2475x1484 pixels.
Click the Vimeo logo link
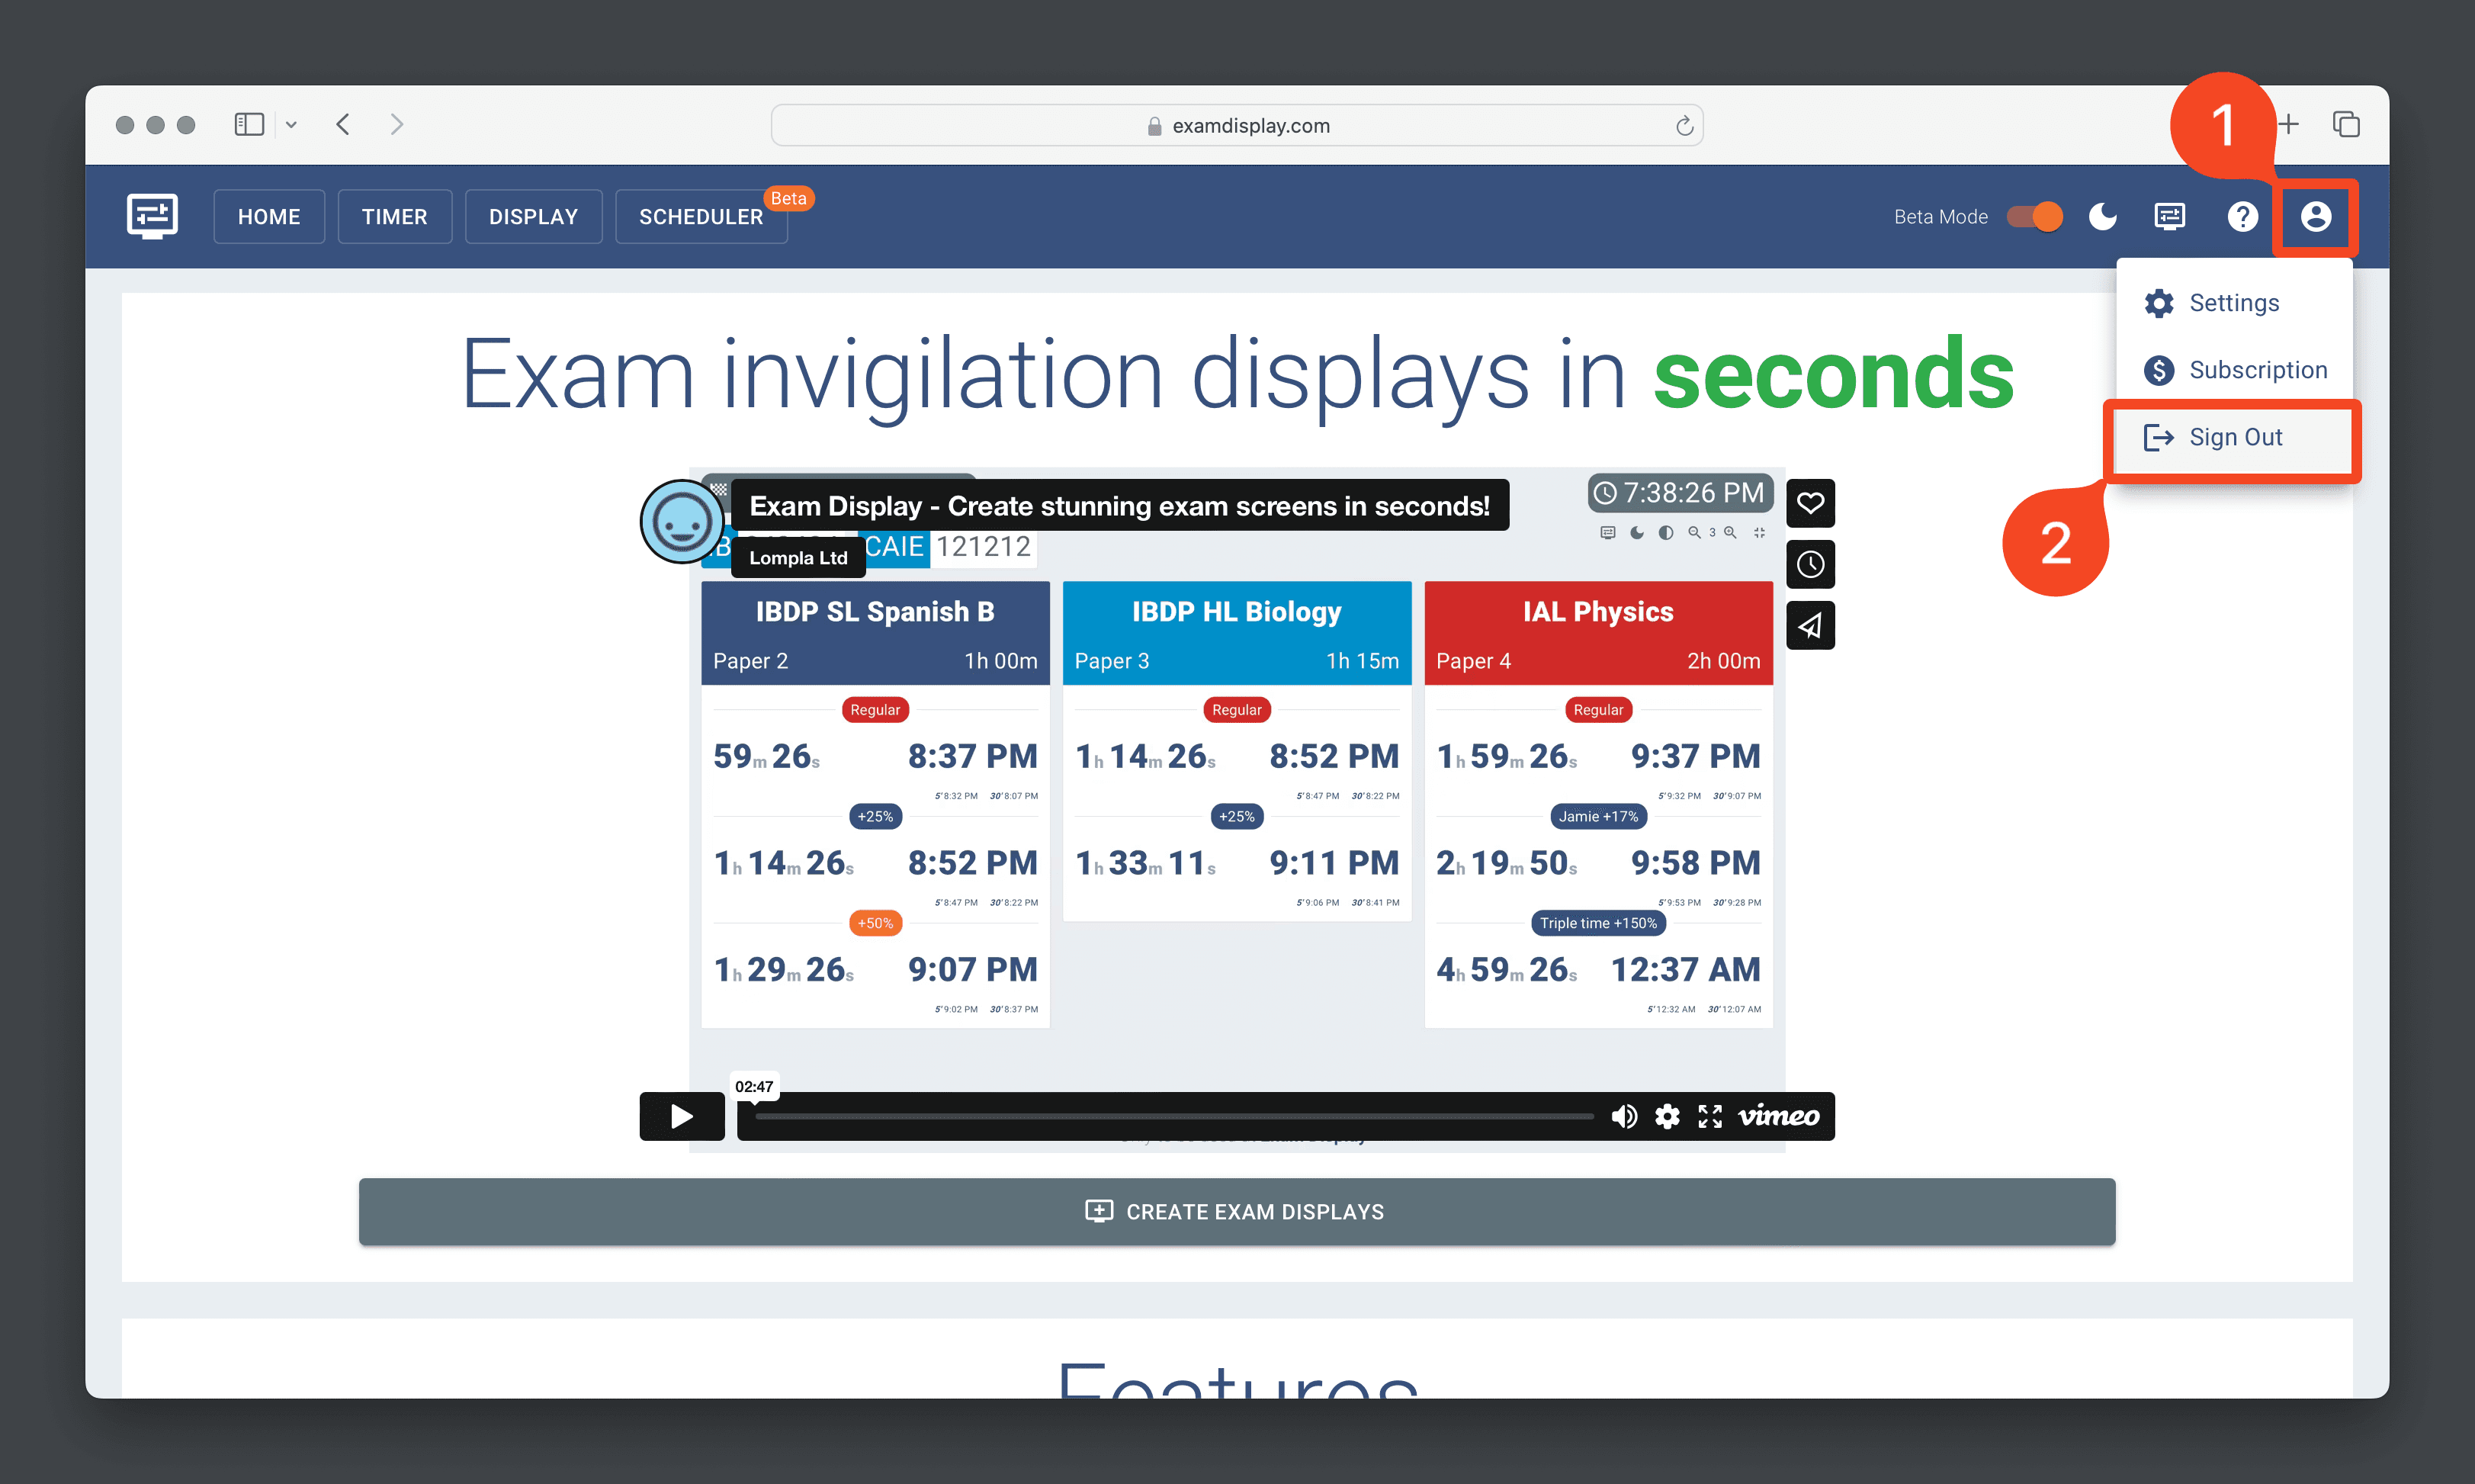coord(1778,1116)
